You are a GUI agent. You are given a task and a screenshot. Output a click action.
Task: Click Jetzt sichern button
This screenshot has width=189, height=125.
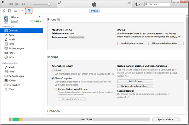pos(135,81)
